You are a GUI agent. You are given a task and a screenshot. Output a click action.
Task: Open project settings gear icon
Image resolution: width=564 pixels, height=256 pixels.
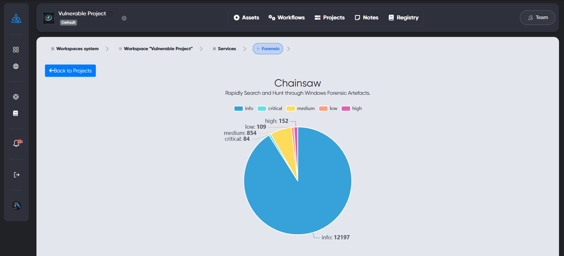[124, 18]
